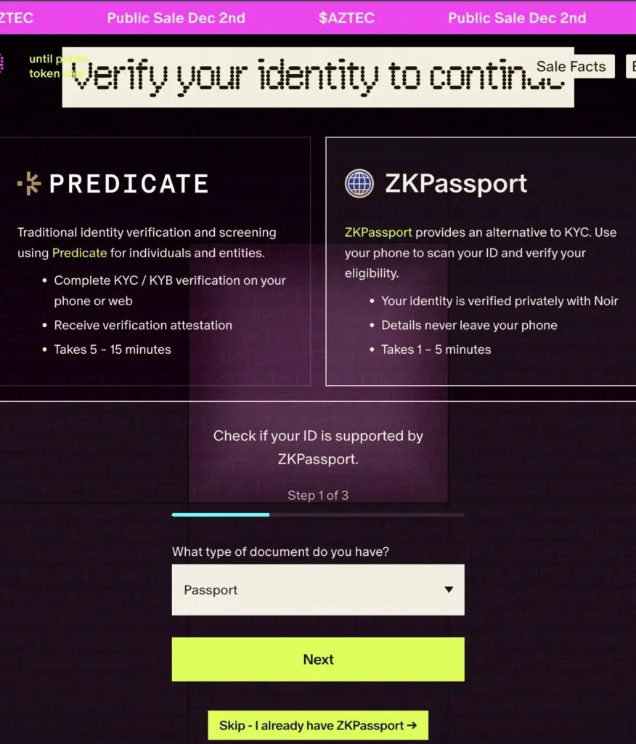Click Skip - I already have ZKPassport
The image size is (636, 744).
point(317,724)
